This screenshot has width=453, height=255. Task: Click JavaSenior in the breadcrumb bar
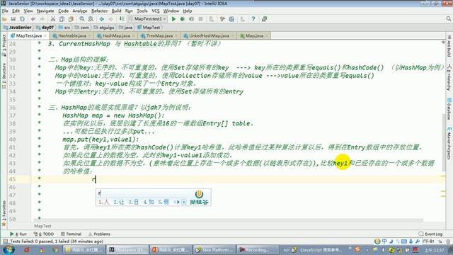coord(17,28)
